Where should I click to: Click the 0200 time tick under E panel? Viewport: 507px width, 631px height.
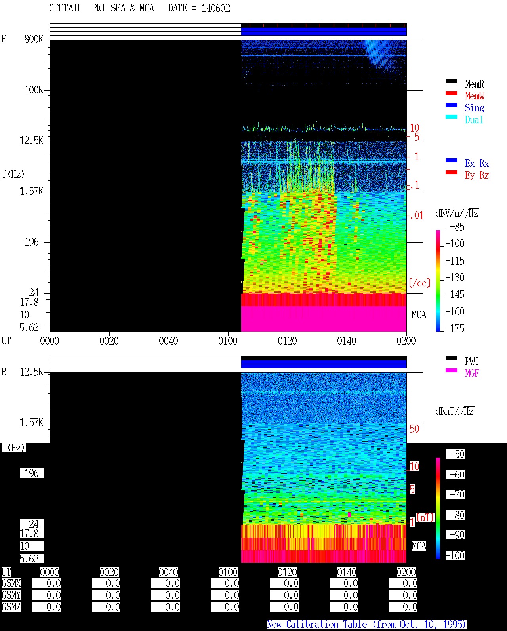(406, 341)
